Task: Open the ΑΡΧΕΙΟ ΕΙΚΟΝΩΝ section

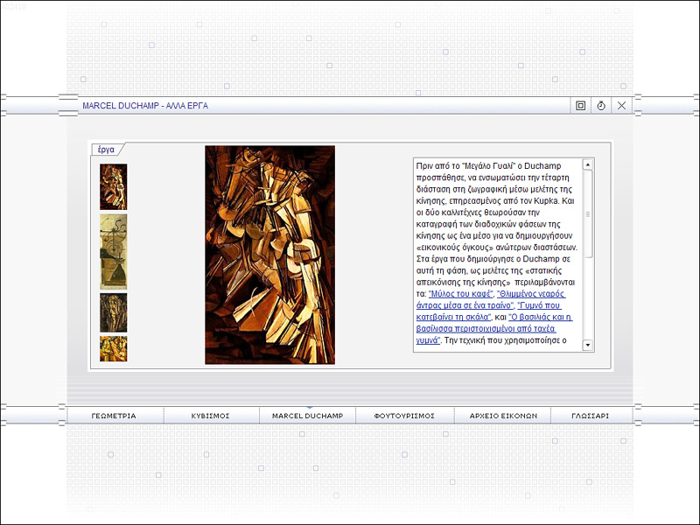Action: (503, 416)
